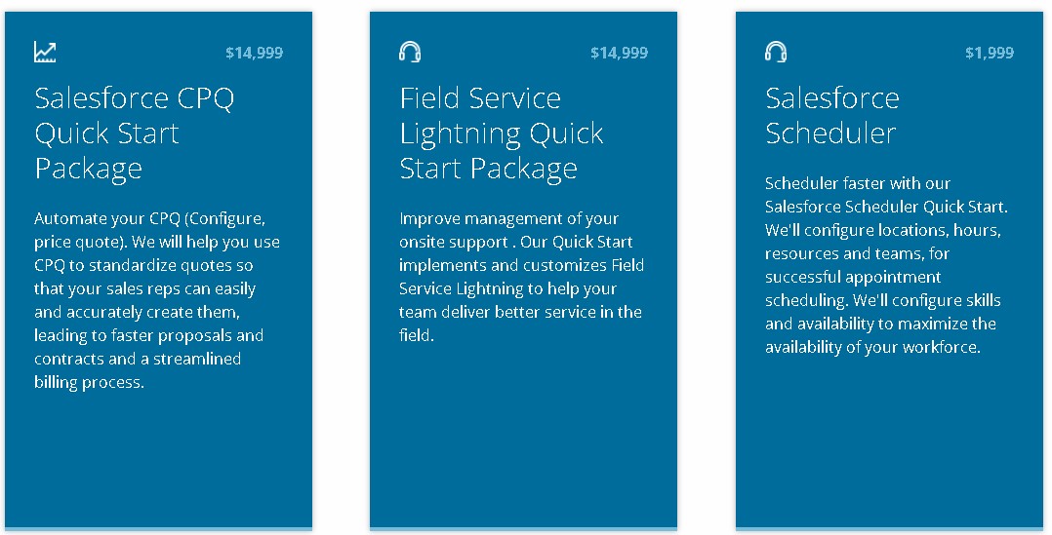Open the Salesforce Scheduler title
1052x535 pixels.
(x=831, y=115)
